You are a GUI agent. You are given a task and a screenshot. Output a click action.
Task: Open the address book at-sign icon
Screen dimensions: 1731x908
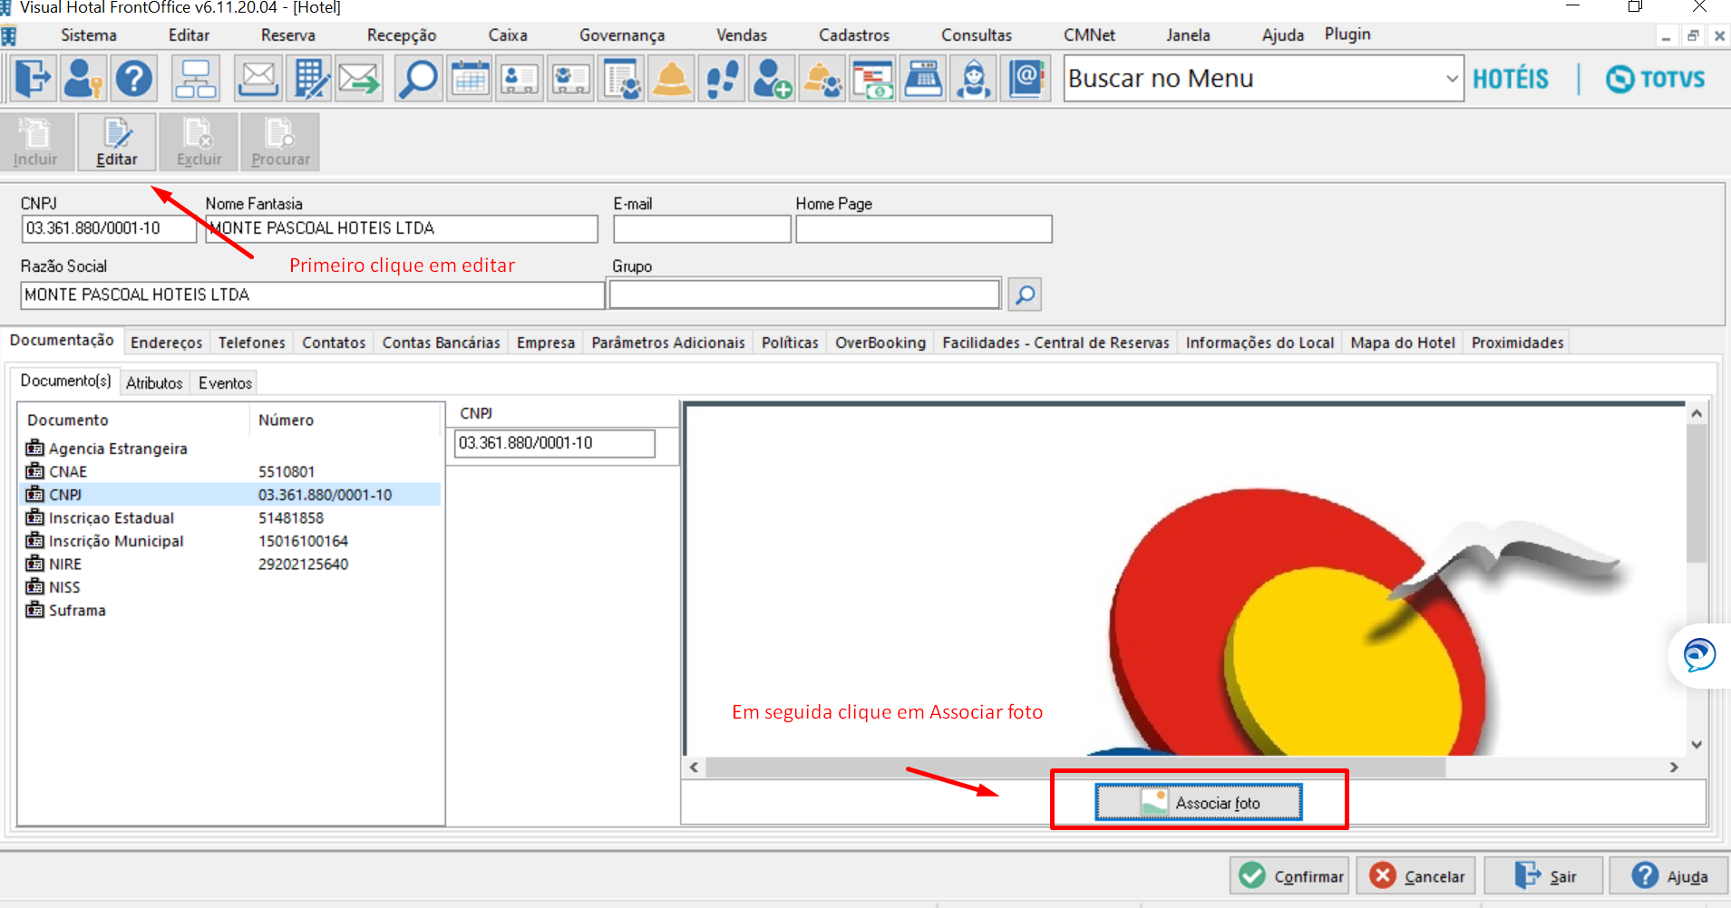click(x=1026, y=79)
